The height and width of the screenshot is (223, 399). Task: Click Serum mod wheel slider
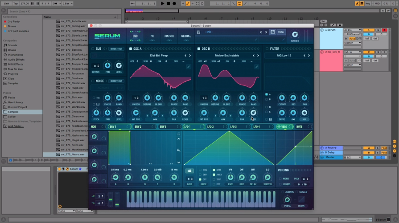tap(117, 200)
